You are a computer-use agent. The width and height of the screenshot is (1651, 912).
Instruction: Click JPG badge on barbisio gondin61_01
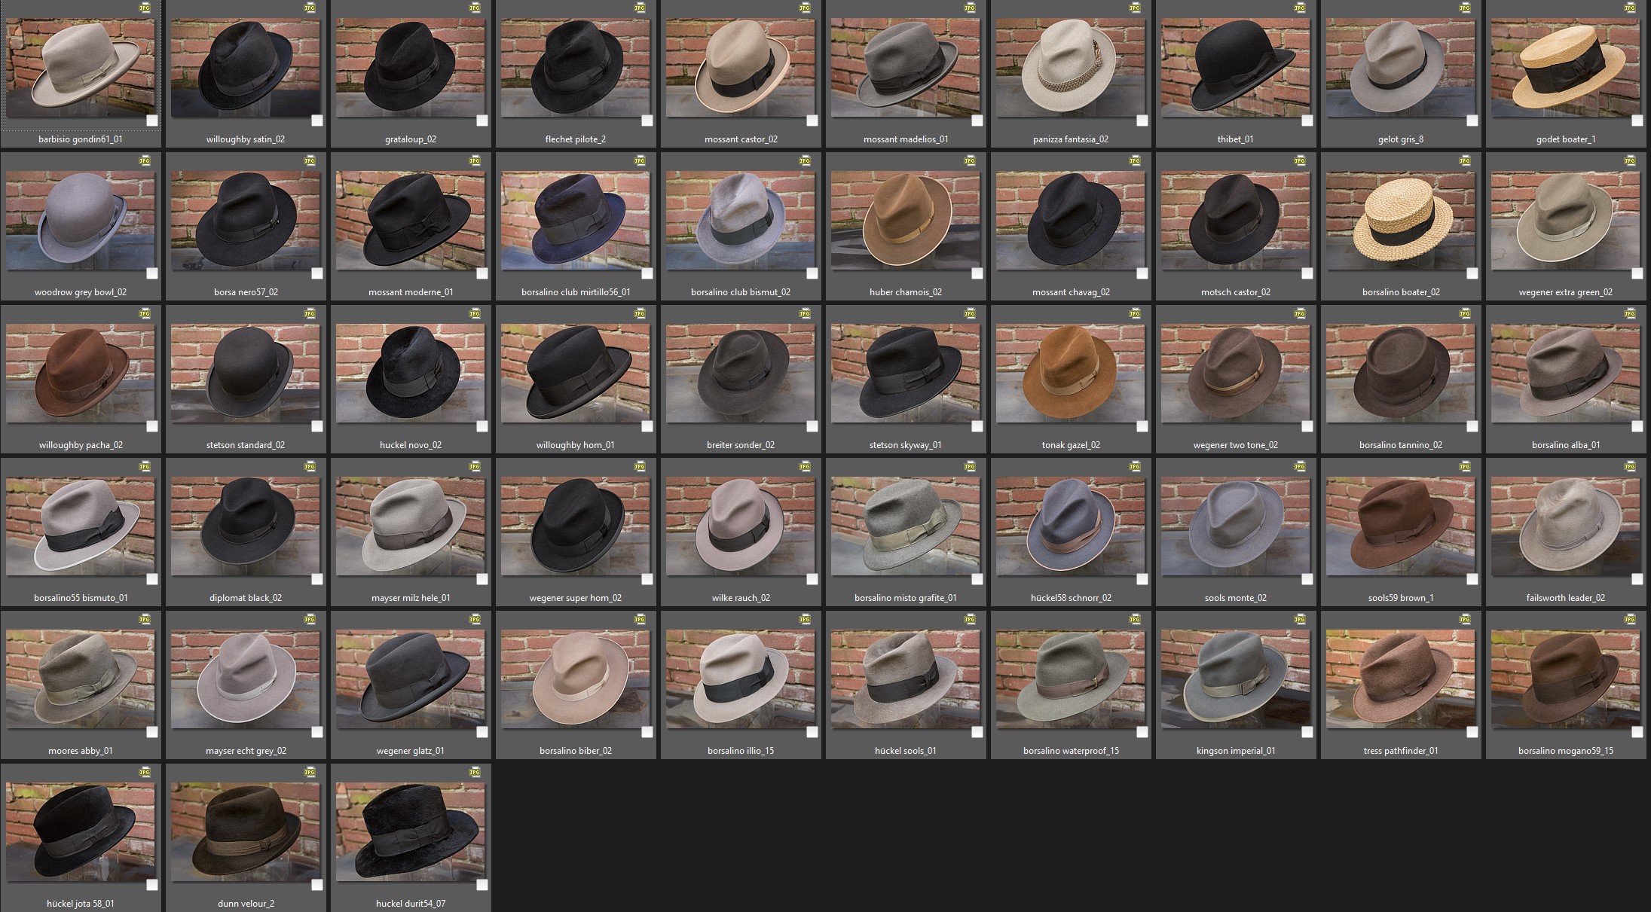(x=145, y=8)
